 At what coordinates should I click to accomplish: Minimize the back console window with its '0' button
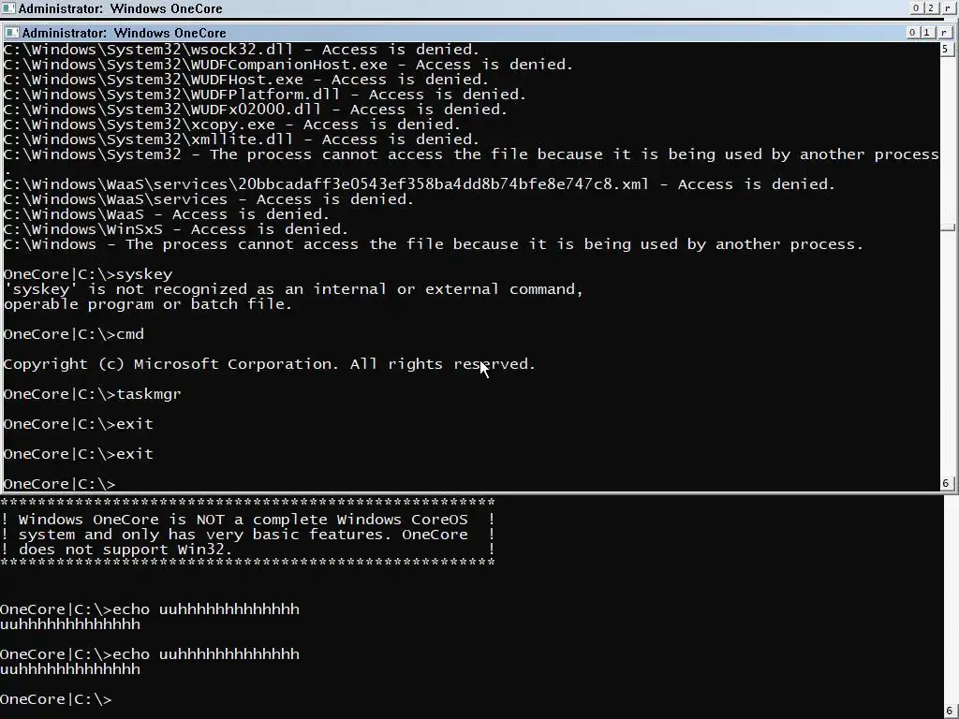(916, 7)
